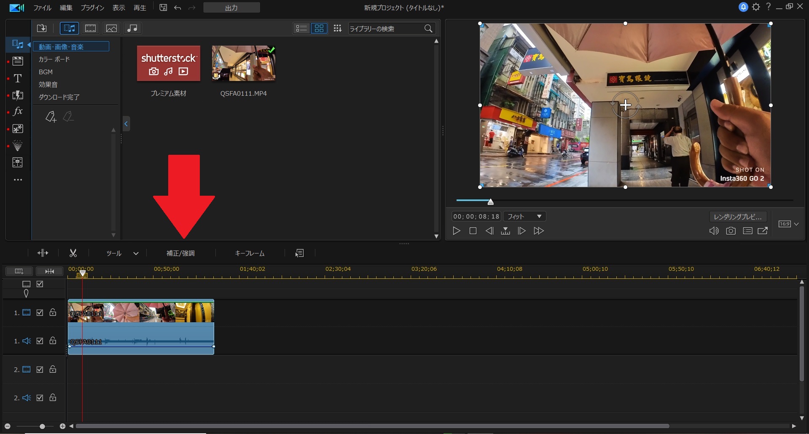
Task: Switch library to details list view
Action: (x=301, y=28)
